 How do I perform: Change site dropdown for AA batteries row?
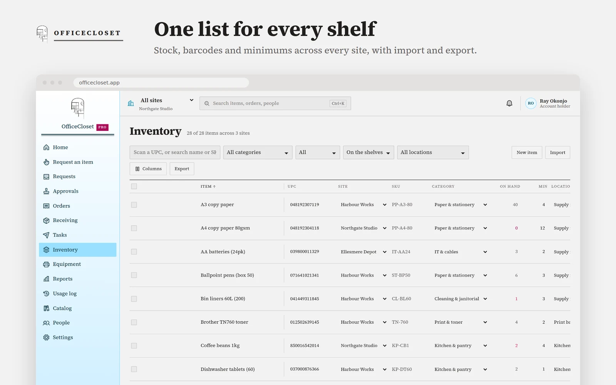(363, 252)
